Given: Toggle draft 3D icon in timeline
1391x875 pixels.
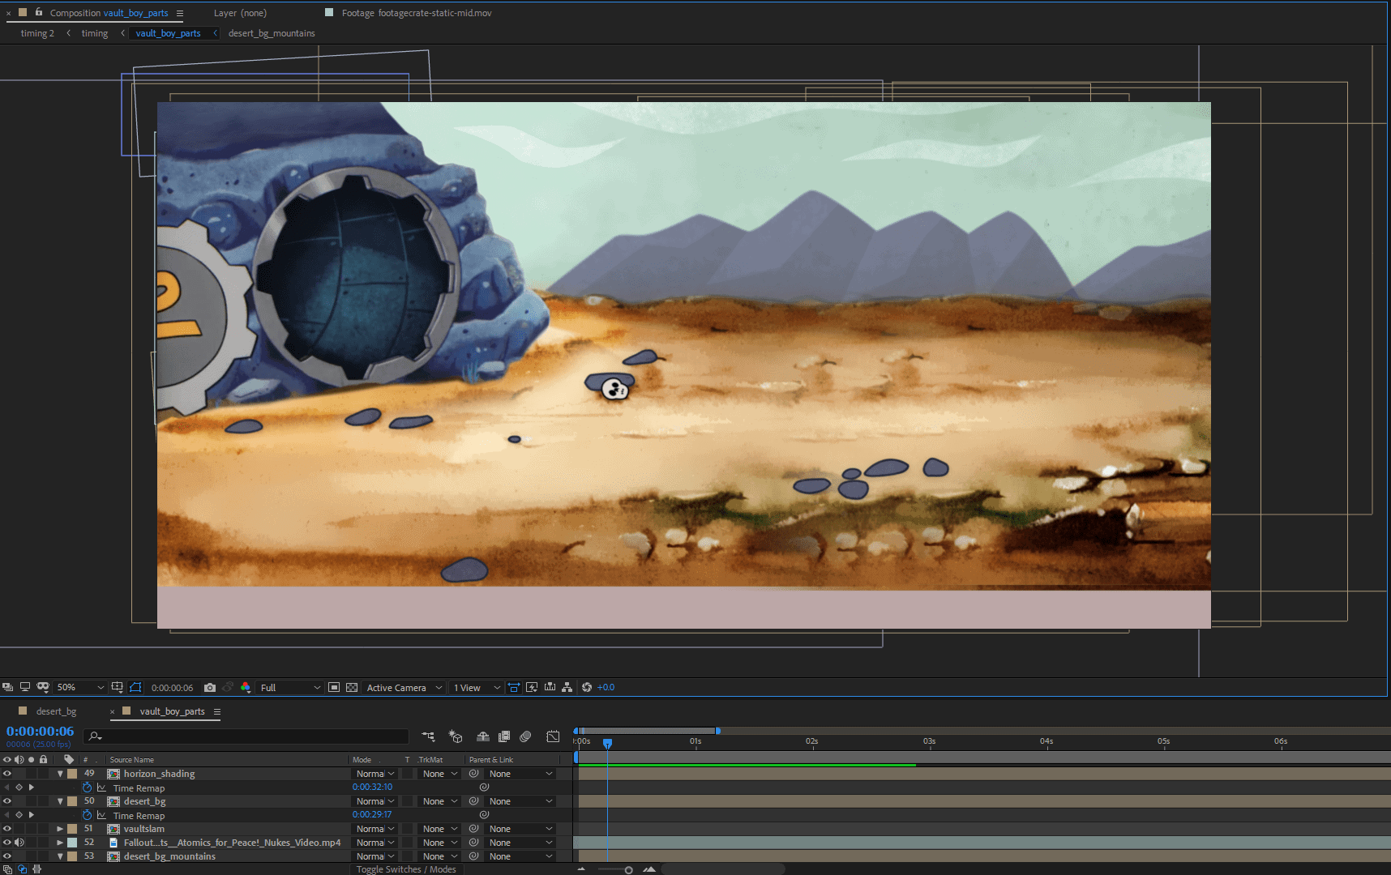Looking at the screenshot, I should [456, 736].
